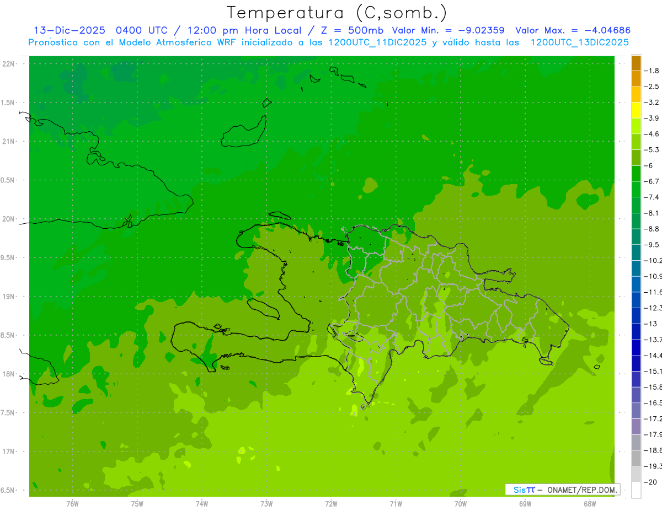Click the "Valor Max. = -4.04686" readout
Image resolution: width=662 pixels, height=511 pixels.
[573, 30]
